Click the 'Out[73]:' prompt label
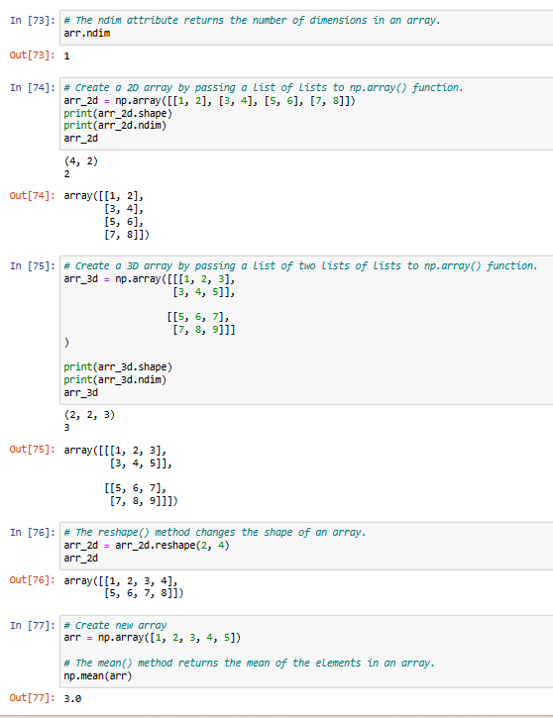553x718 pixels. (x=33, y=54)
